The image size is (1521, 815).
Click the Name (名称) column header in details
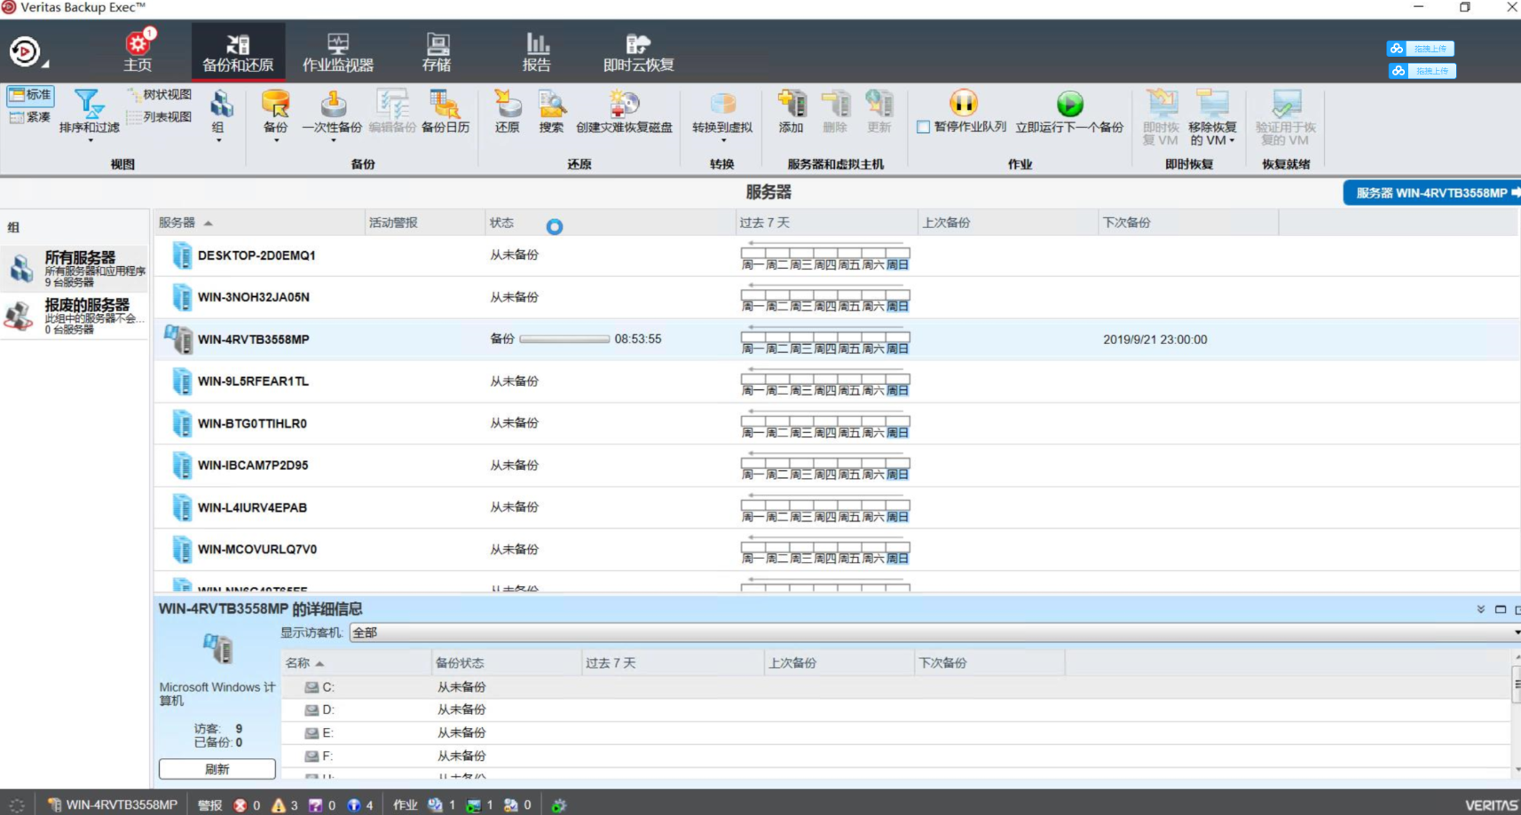click(x=356, y=663)
